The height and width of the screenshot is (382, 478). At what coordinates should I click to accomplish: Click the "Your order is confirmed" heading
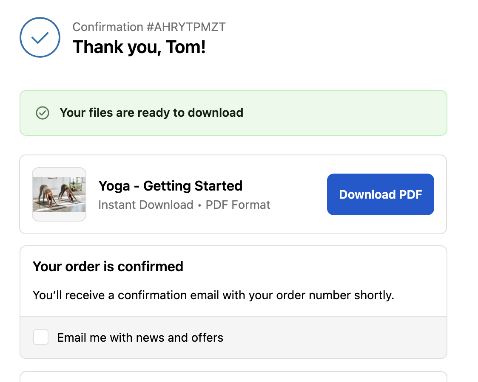pos(108,267)
